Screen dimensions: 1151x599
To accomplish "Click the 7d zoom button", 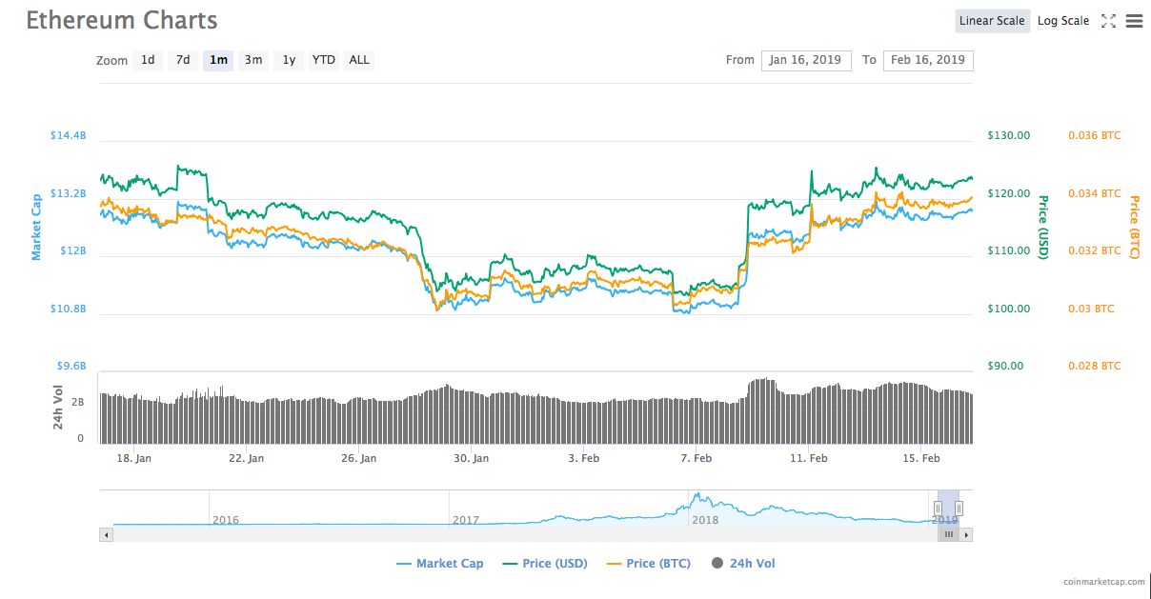I will pos(182,60).
